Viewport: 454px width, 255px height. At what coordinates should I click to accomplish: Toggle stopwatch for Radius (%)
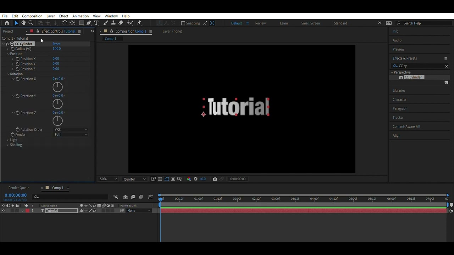pyautogui.click(x=12, y=49)
